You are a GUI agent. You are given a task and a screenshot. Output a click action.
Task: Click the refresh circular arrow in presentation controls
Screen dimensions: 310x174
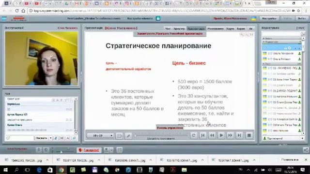(x=194, y=135)
